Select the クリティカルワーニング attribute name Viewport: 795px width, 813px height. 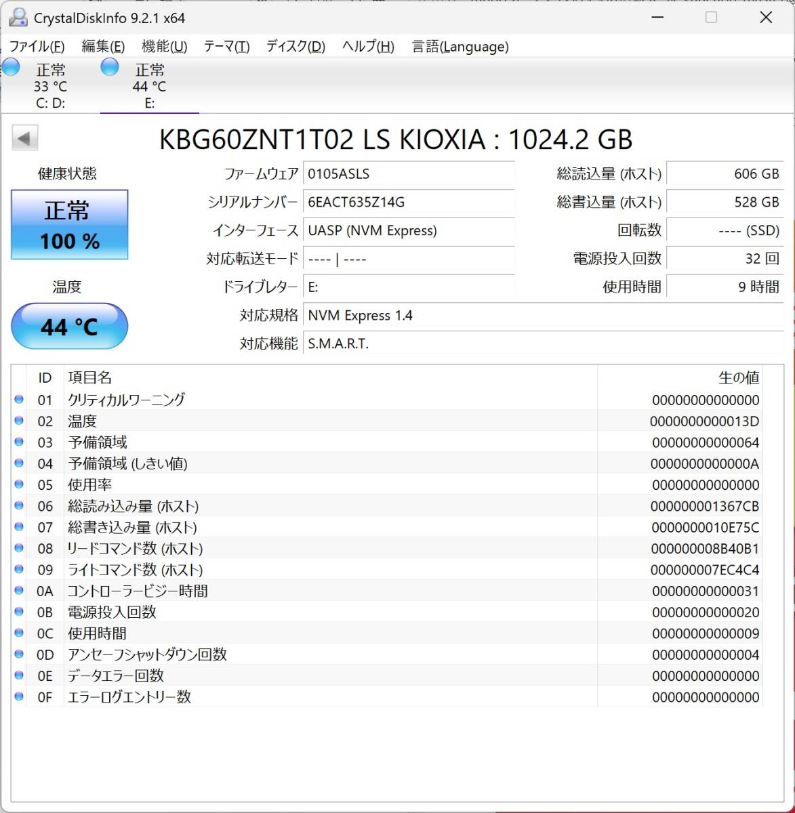coord(126,400)
